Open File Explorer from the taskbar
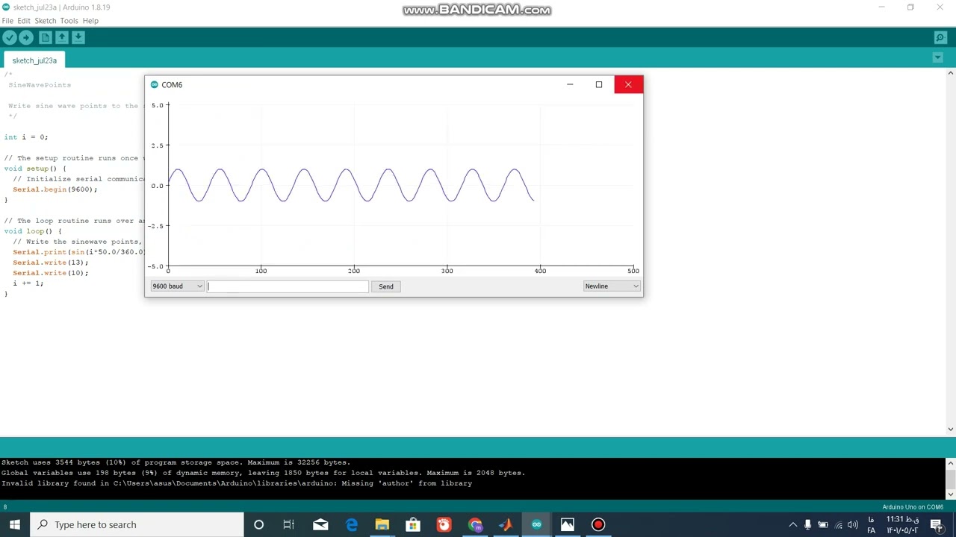The width and height of the screenshot is (956, 537). coord(382,525)
